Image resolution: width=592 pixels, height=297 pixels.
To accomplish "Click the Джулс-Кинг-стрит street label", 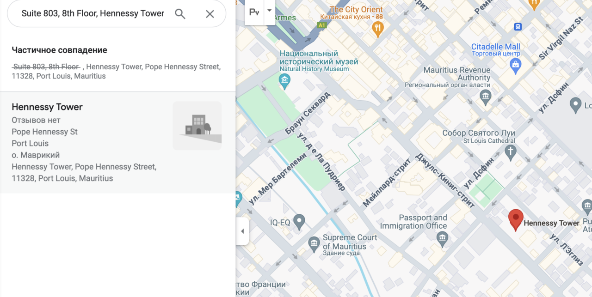I will pyautogui.click(x=444, y=180).
